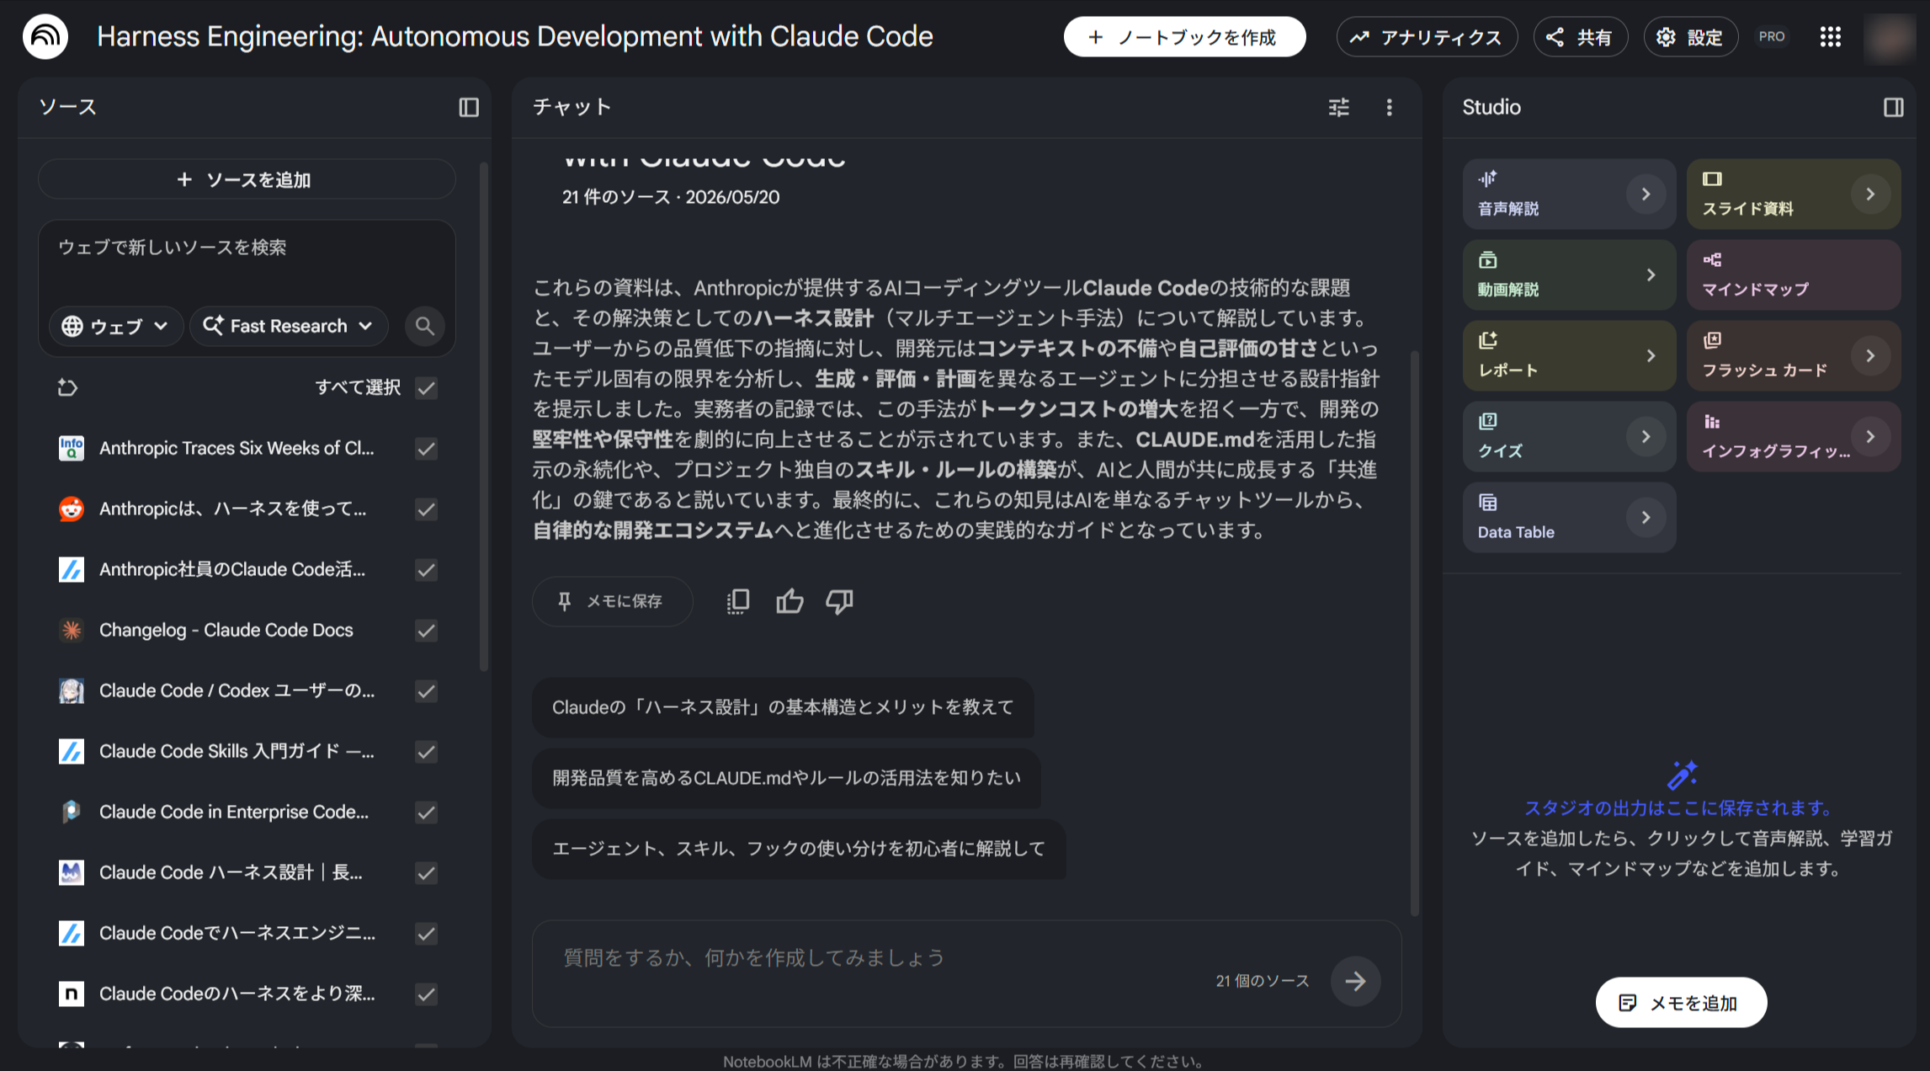Viewport: 1930px width, 1071px height.
Task: Open the 設定 settings menu
Action: tap(1690, 37)
